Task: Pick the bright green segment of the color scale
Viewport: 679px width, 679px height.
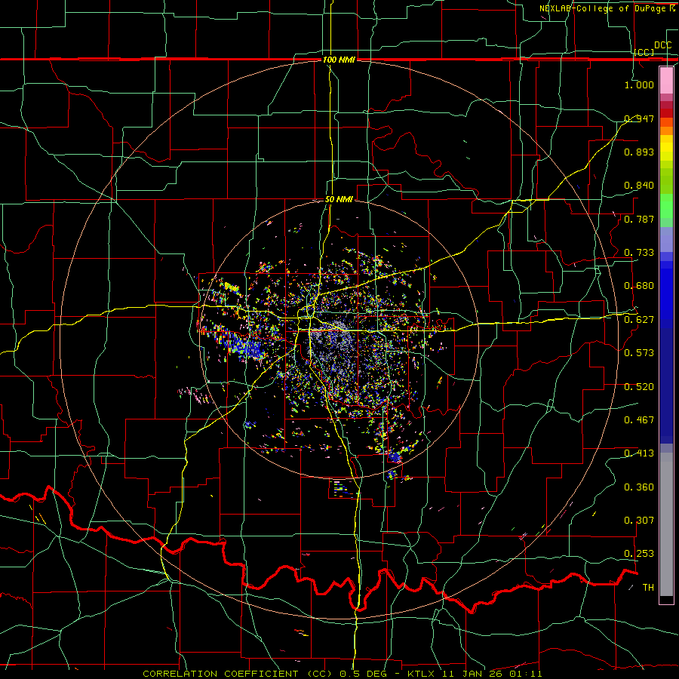Action: 666,206
